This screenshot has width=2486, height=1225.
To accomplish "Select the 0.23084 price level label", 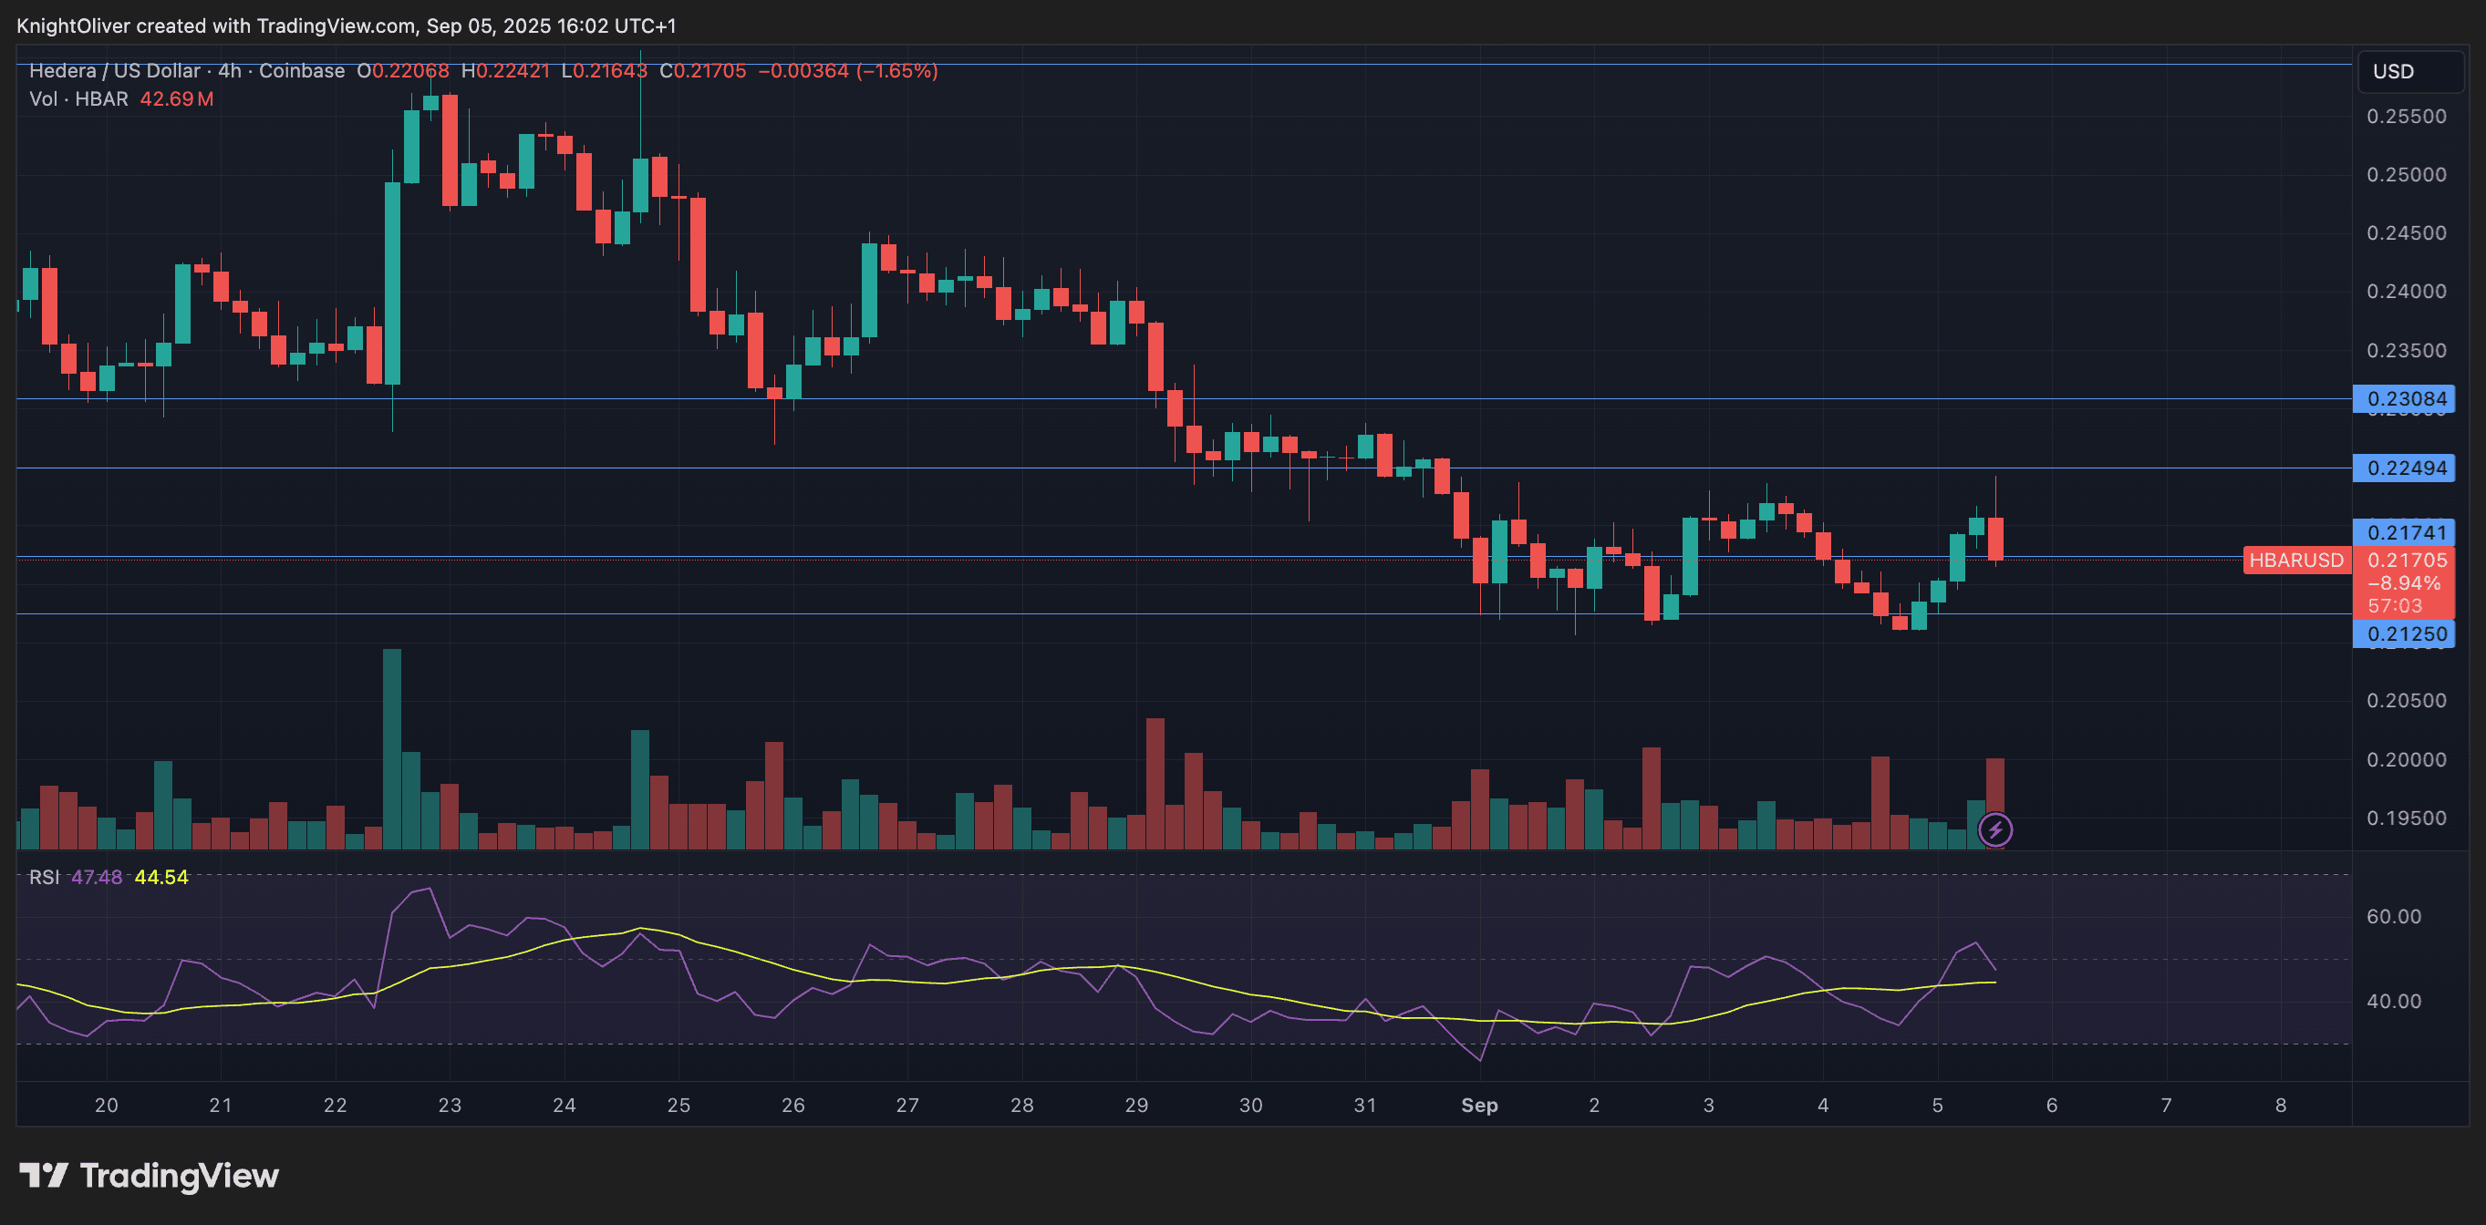I will [2406, 398].
